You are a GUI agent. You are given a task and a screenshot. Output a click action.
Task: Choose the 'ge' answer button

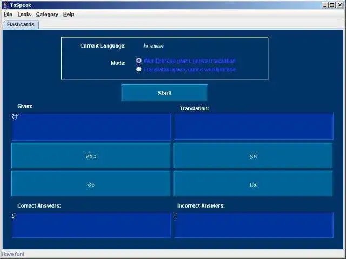[253, 156]
